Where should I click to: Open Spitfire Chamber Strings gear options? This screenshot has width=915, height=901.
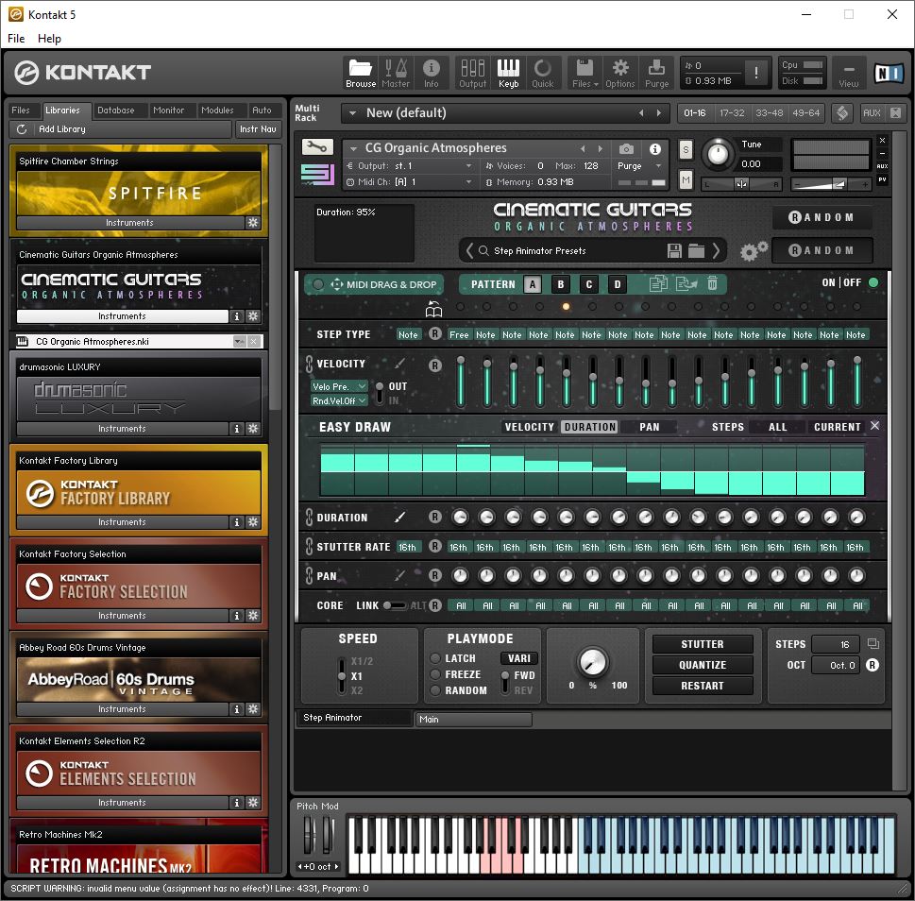point(253,222)
